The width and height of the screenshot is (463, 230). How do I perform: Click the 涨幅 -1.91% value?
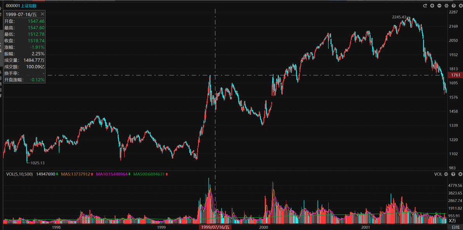37,47
